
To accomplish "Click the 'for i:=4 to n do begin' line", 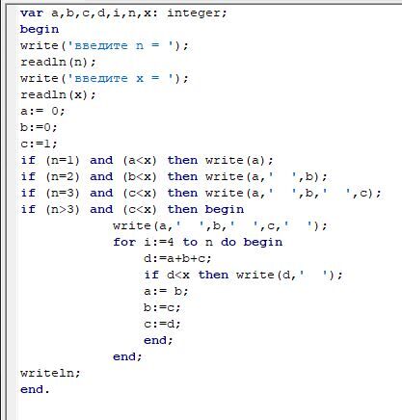I will [x=198, y=242].
